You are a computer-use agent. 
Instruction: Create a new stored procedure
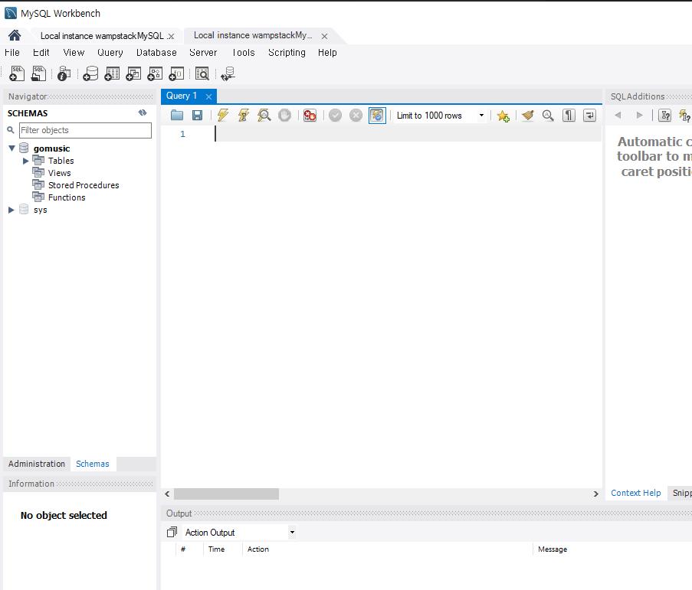pyautogui.click(x=155, y=73)
